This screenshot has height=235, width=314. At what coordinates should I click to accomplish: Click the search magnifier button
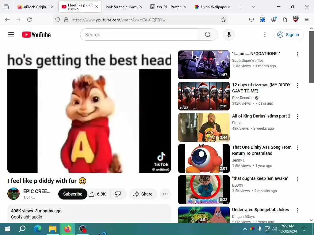coord(208,35)
